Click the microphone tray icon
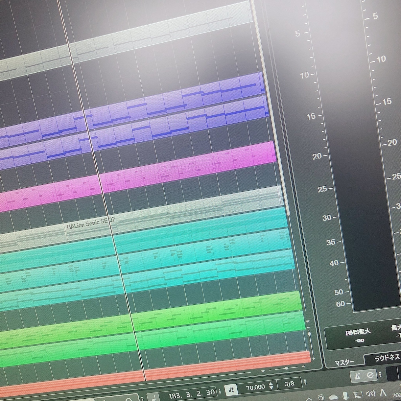The image size is (401, 401). pyautogui.click(x=345, y=395)
